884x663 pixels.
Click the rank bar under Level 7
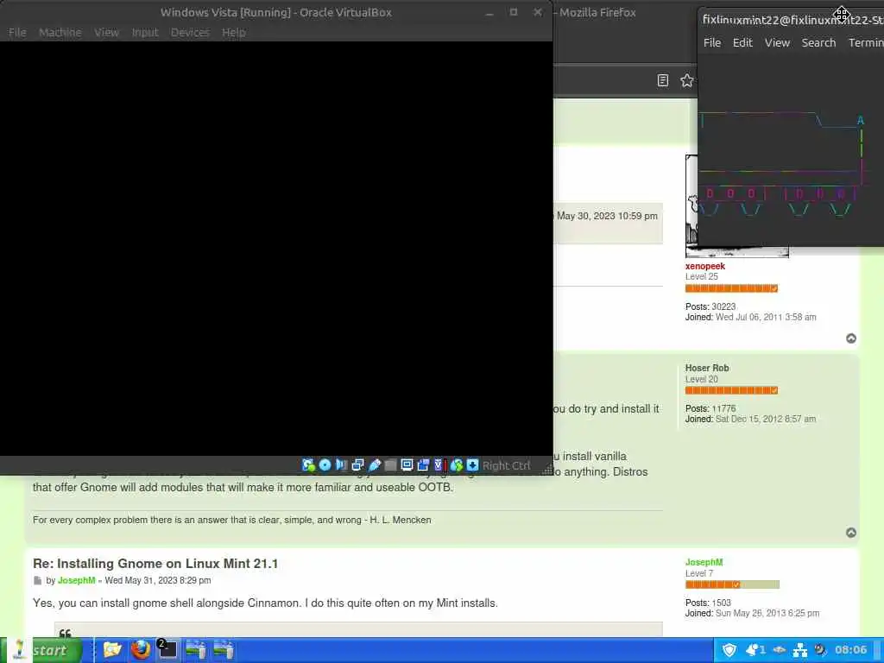(x=732, y=584)
